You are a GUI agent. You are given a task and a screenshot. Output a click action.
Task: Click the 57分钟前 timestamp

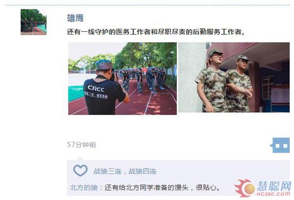pyautogui.click(x=81, y=145)
